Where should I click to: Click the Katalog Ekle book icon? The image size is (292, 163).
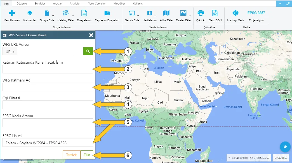(x=65, y=13)
